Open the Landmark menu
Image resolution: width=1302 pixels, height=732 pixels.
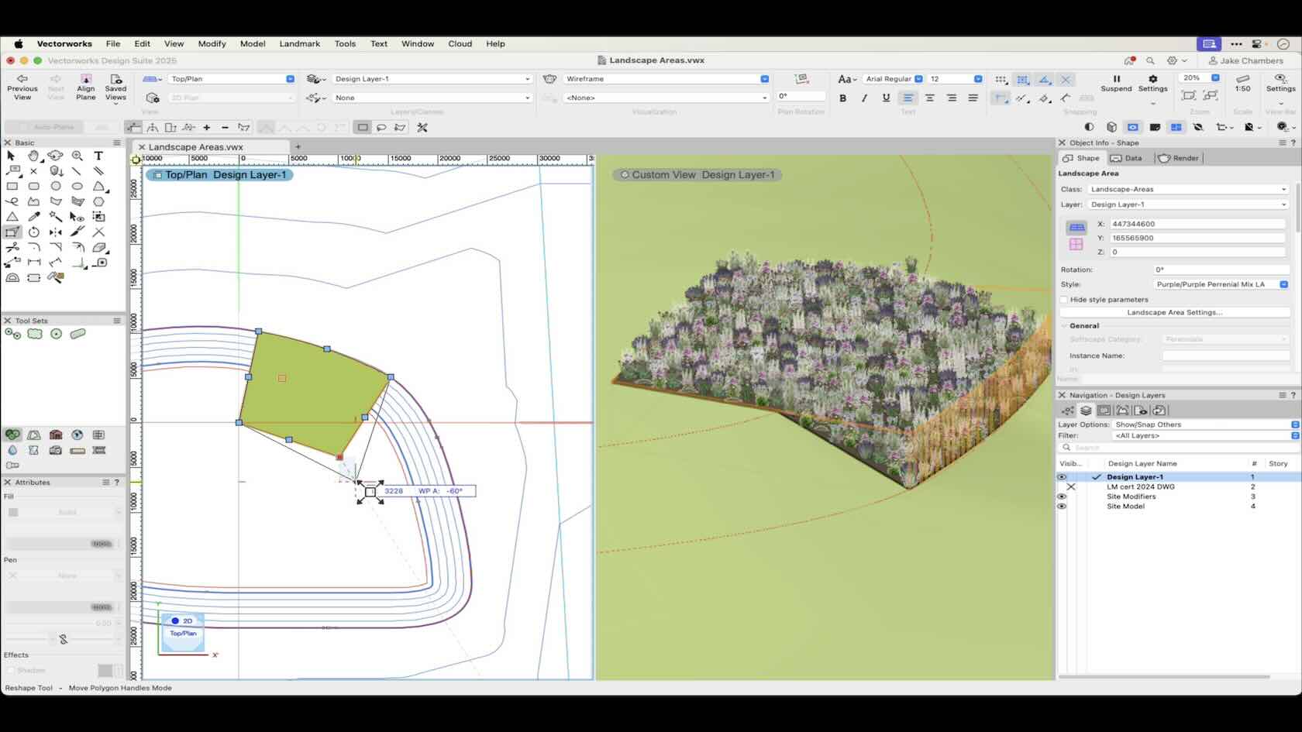pos(300,44)
